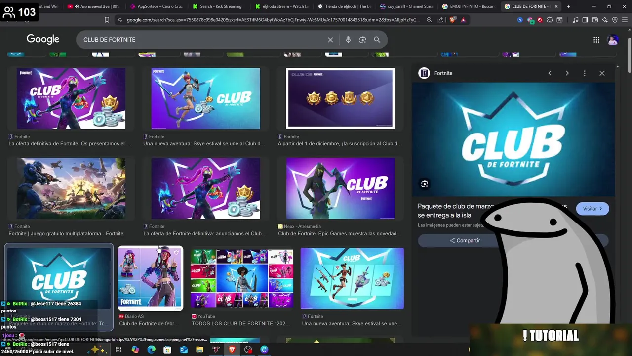Close the CLUB DE FORTNITE tab
The width and height of the screenshot is (632, 356).
click(556, 6)
